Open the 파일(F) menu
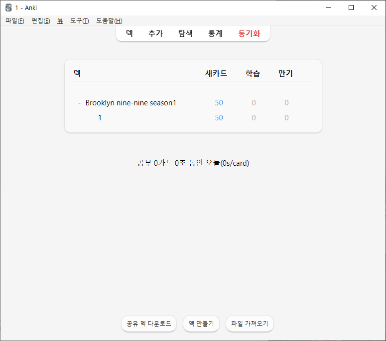386x341 pixels. 15,21
